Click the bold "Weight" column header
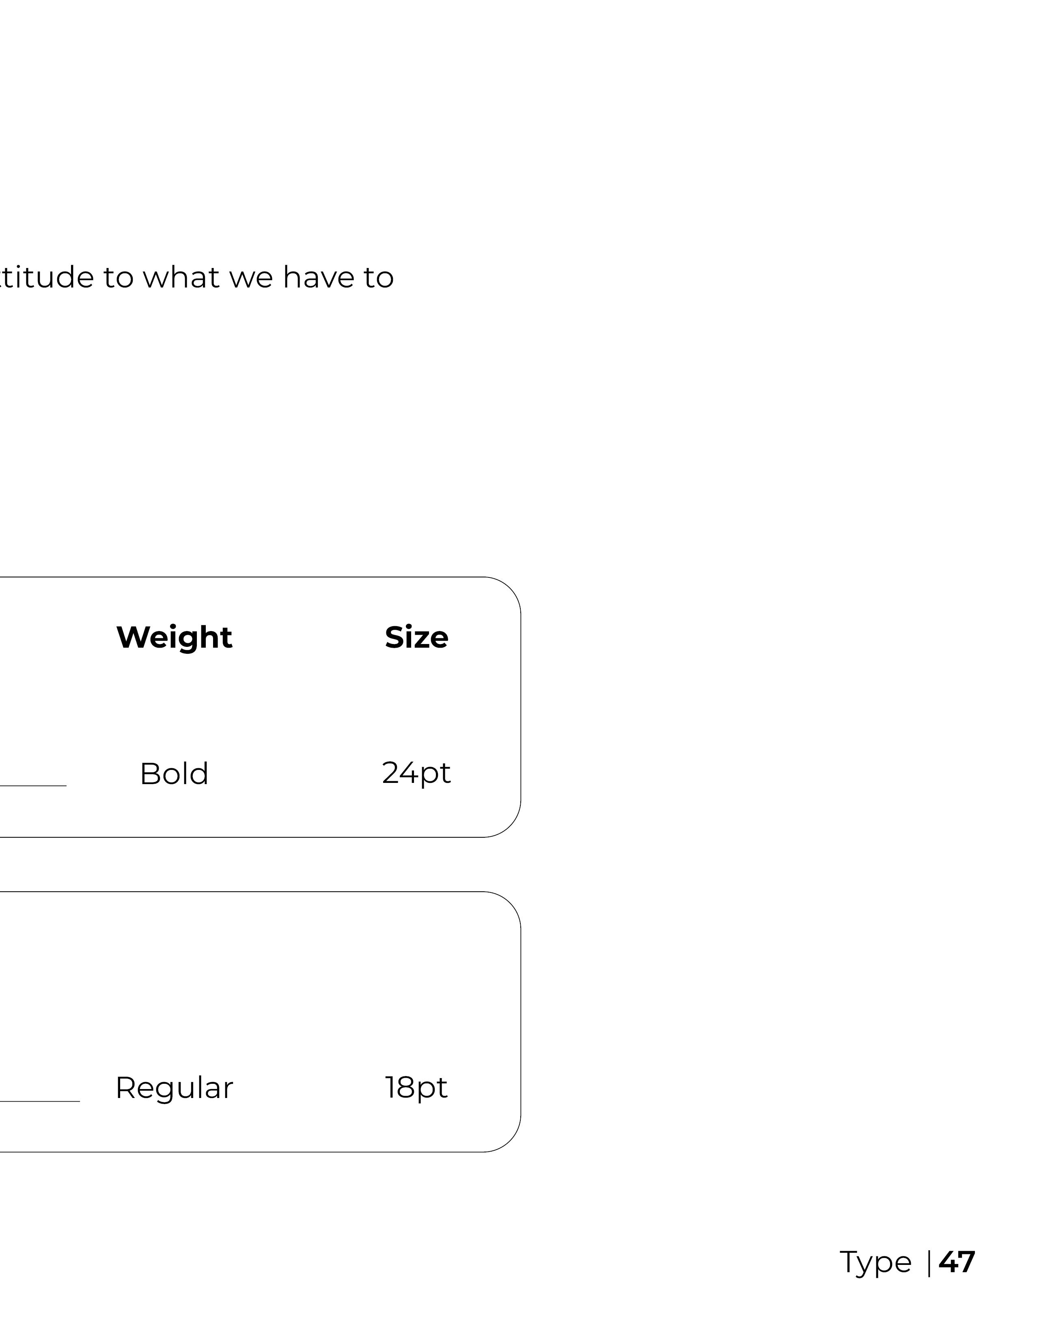This screenshot has height=1340, width=1037. pos(174,638)
